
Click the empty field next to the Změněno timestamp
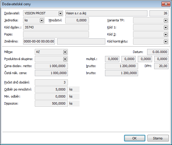tap(81, 41)
